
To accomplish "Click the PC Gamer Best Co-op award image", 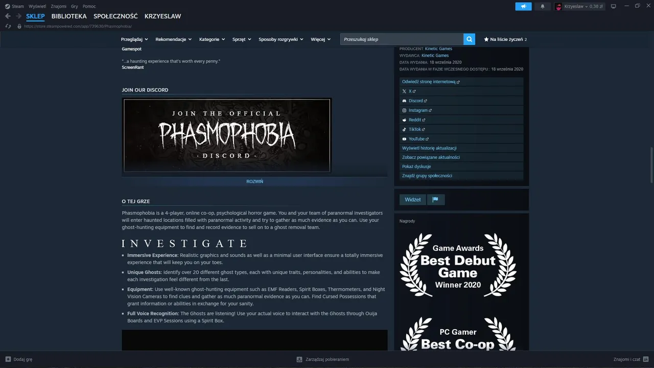I will tap(458, 333).
